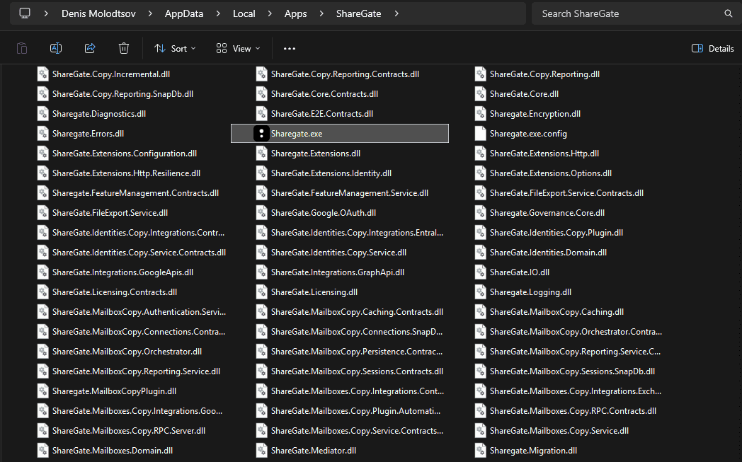Select ShareGate.Google.OAuth.dll file name
This screenshot has width=742, height=462.
[323, 213]
